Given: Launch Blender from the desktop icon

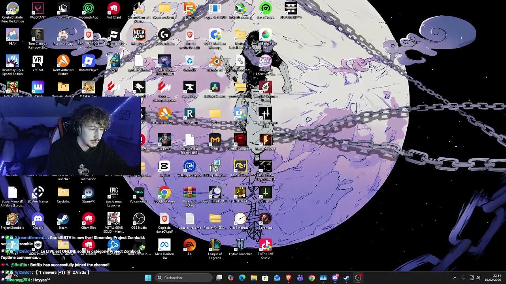Looking at the screenshot, I should click(215, 64).
